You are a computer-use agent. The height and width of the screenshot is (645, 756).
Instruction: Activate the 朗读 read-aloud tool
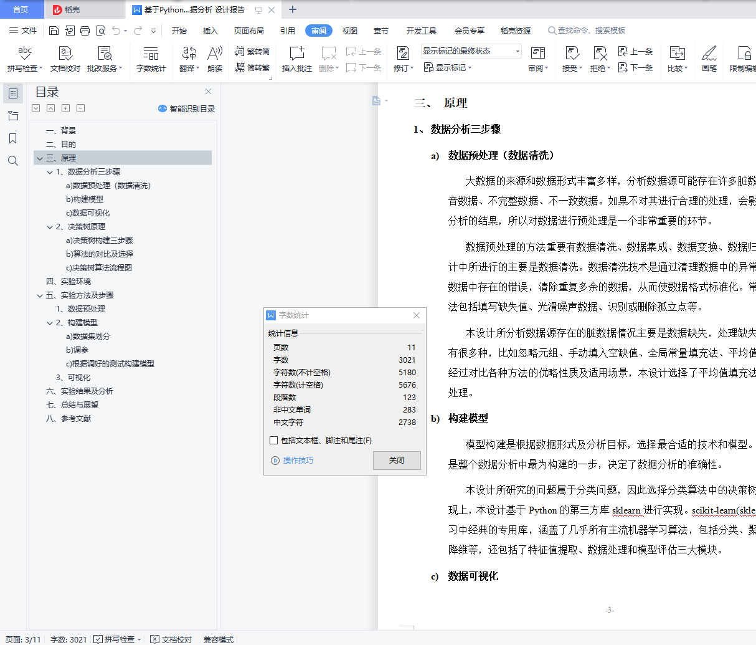[x=214, y=59]
